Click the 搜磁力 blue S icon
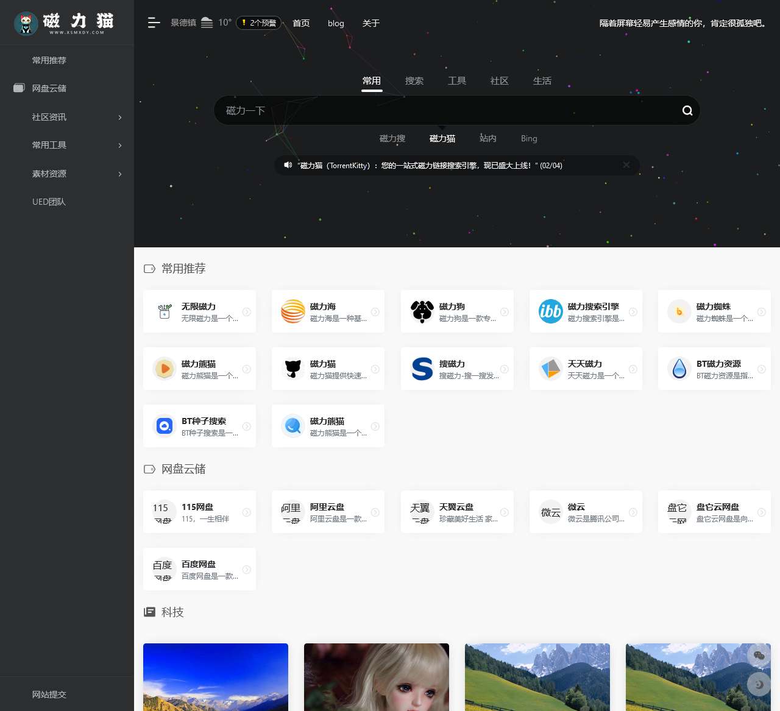 pyautogui.click(x=422, y=369)
